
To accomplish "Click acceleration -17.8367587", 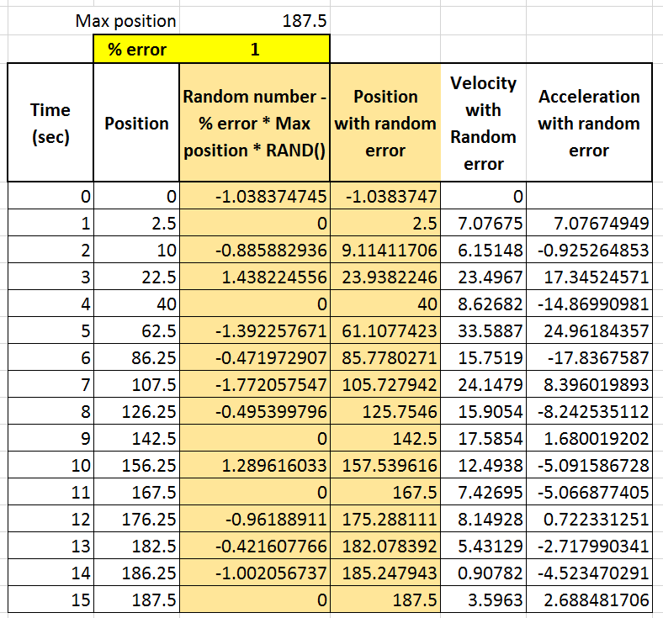I will point(589,358).
